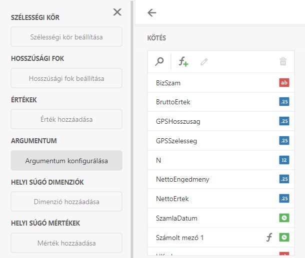Close the left configuration panel

point(117,12)
